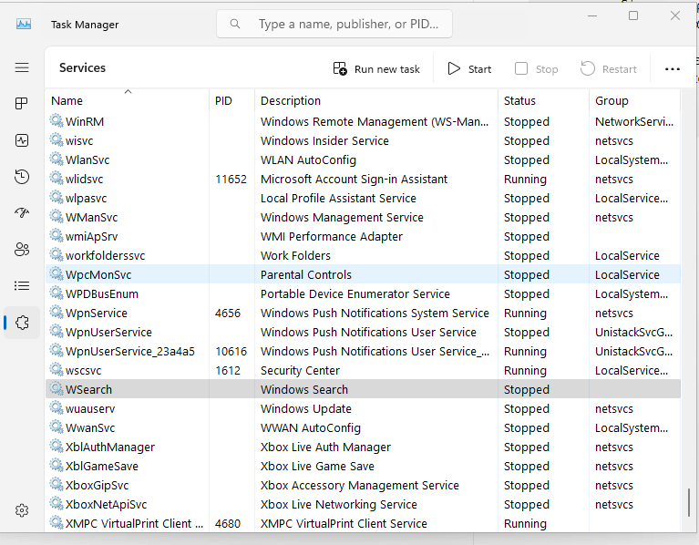Click Security Center description
699x545 pixels.
(300, 371)
